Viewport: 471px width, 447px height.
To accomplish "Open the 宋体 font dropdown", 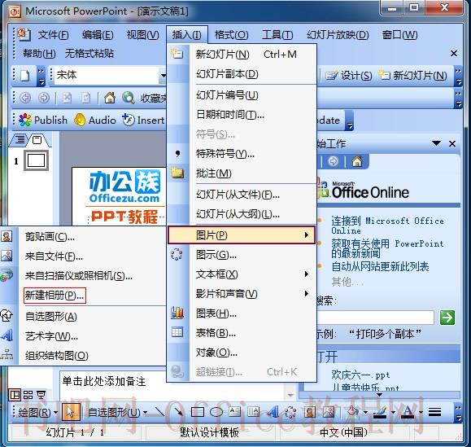I will [x=164, y=75].
